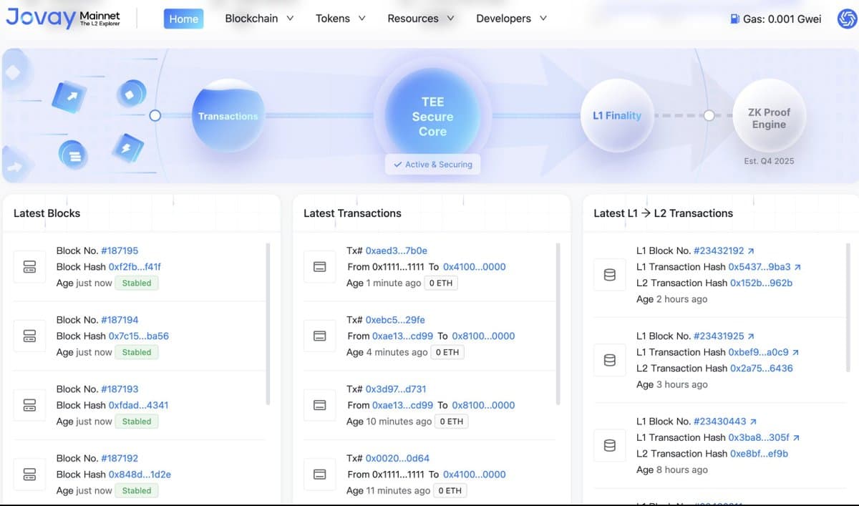This screenshot has width=859, height=506.
Task: Expand the Blockchain dropdown menu
Action: (x=259, y=19)
